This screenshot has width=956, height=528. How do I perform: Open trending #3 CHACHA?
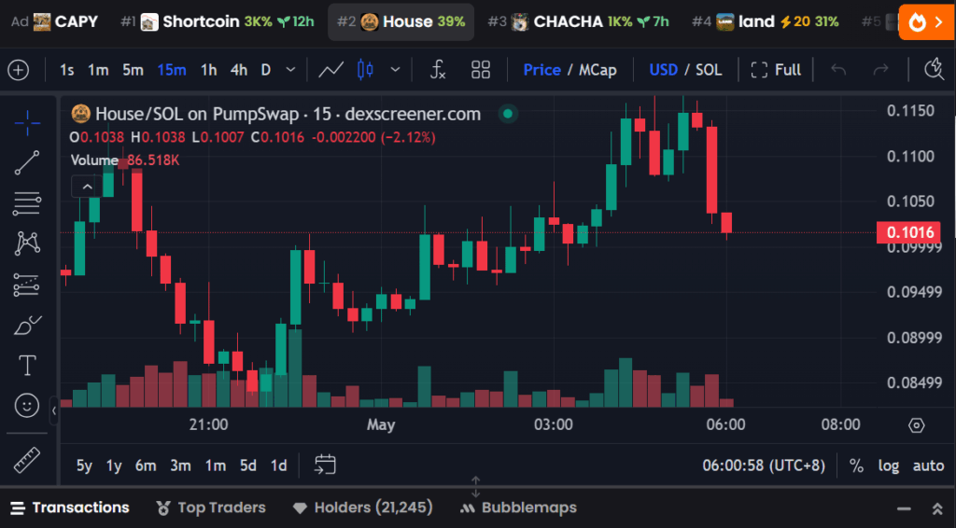click(x=578, y=22)
